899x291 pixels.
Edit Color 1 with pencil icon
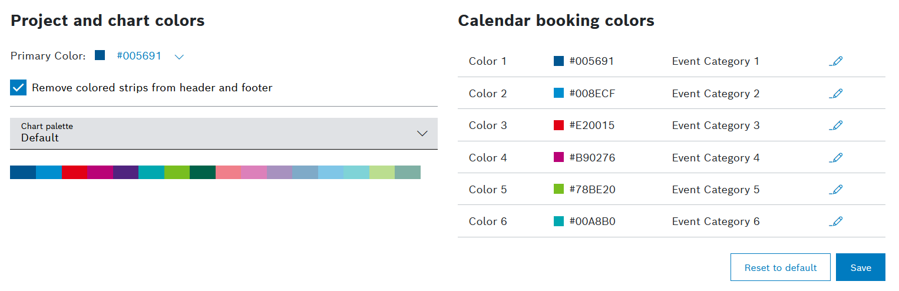835,61
